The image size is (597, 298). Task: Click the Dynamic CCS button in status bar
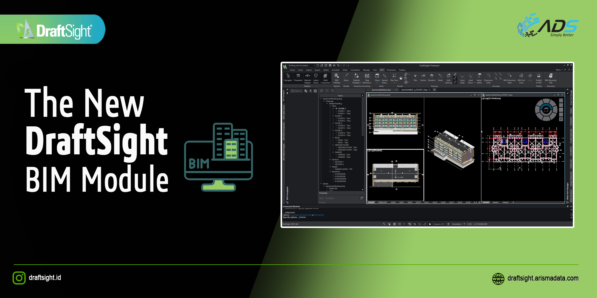click(439, 224)
